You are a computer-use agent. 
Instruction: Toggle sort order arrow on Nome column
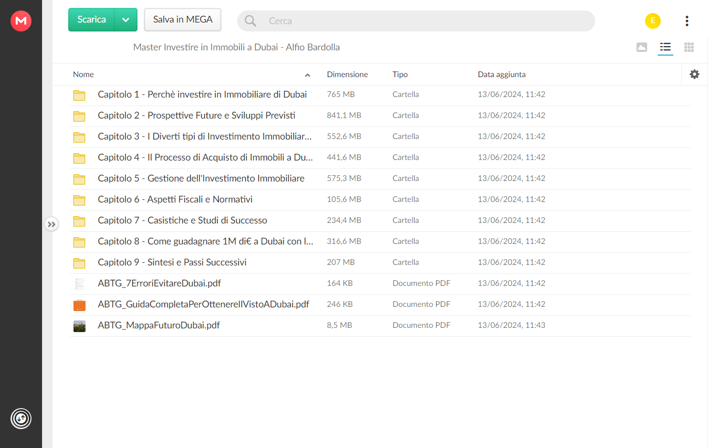(308, 75)
